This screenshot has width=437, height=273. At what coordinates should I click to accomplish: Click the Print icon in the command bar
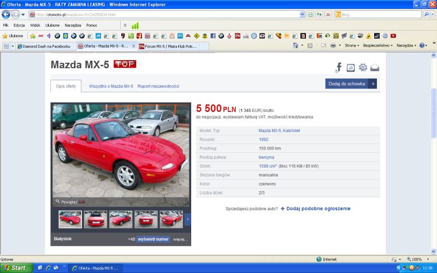click(x=333, y=45)
